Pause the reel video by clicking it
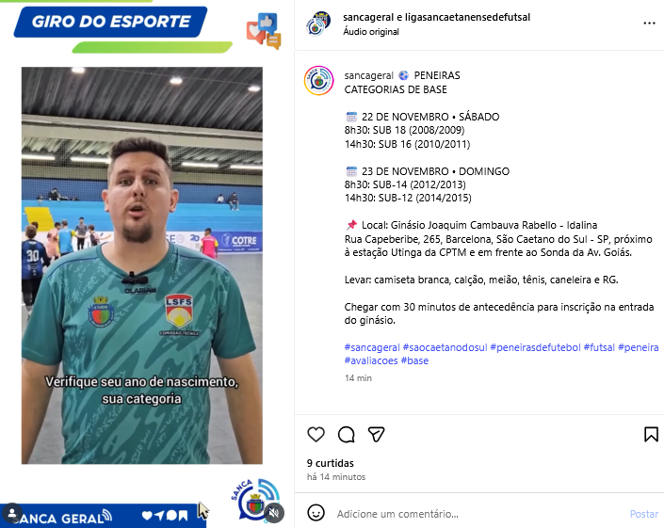Image resolution: width=664 pixels, height=528 pixels. pos(142,265)
